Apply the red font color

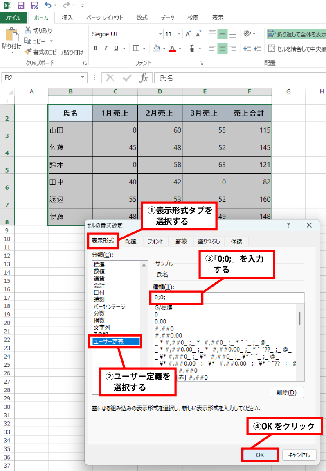click(172, 48)
